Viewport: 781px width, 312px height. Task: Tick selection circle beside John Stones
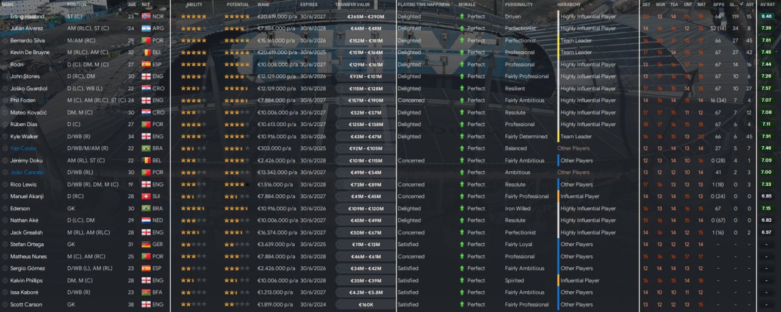point(5,77)
